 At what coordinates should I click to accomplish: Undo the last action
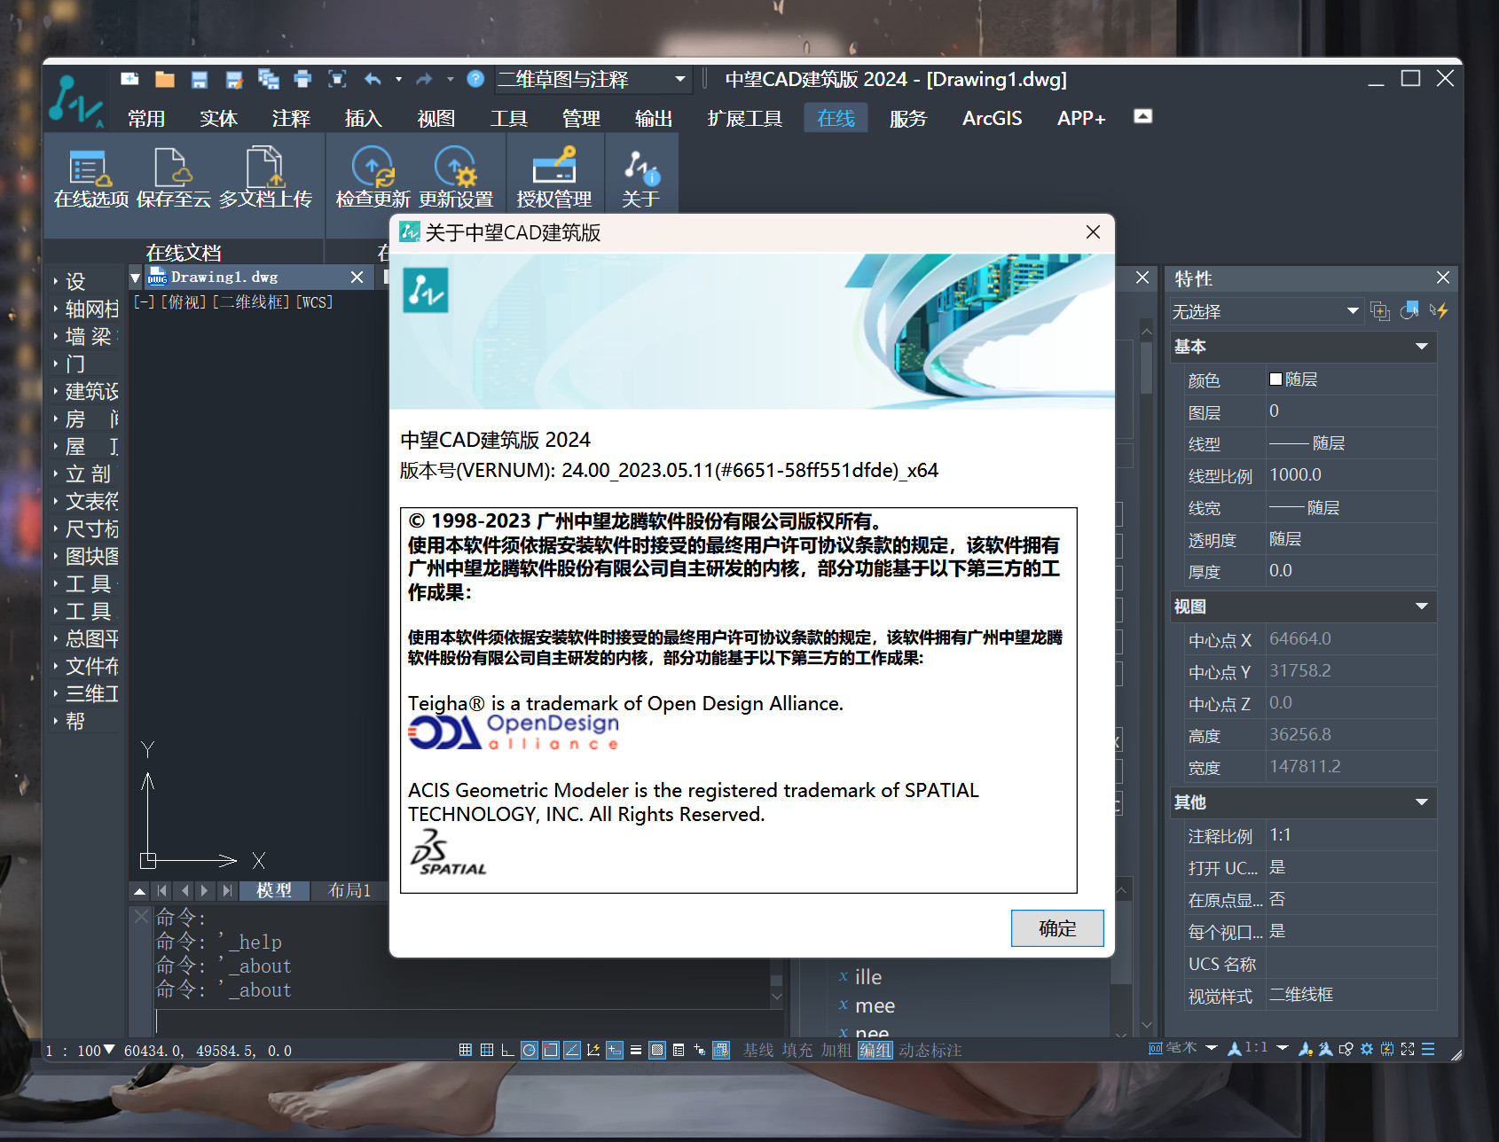click(373, 79)
